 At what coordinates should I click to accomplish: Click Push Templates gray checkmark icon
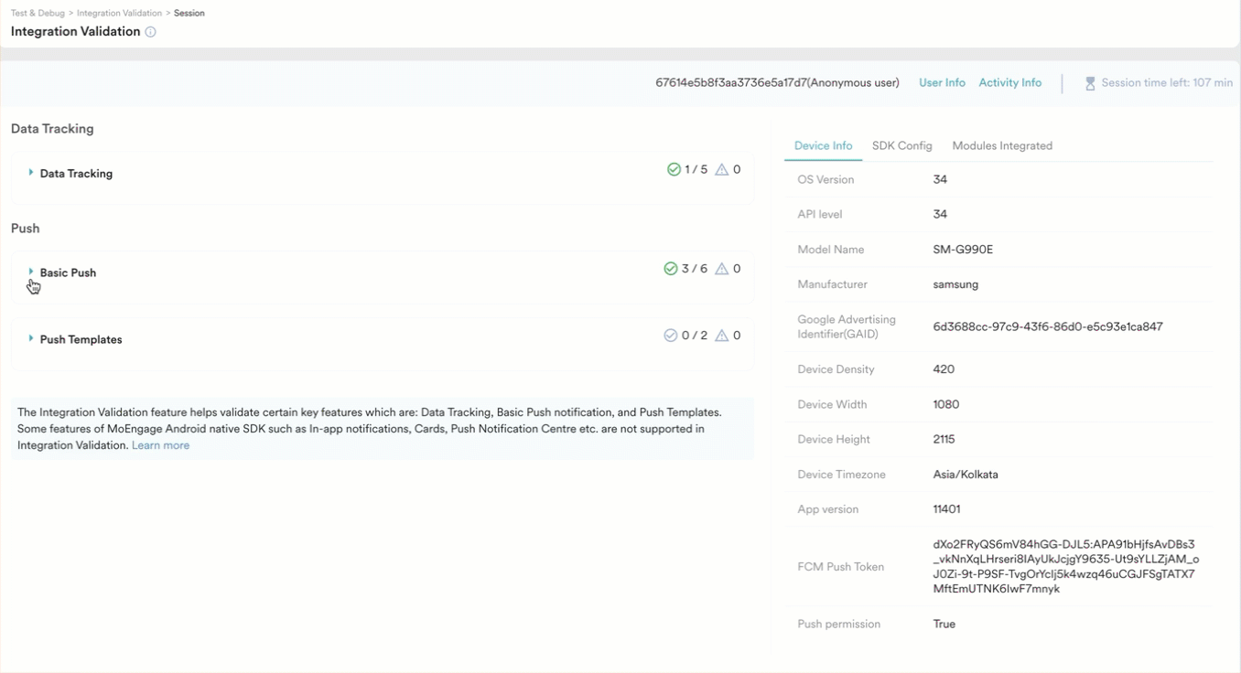point(671,336)
